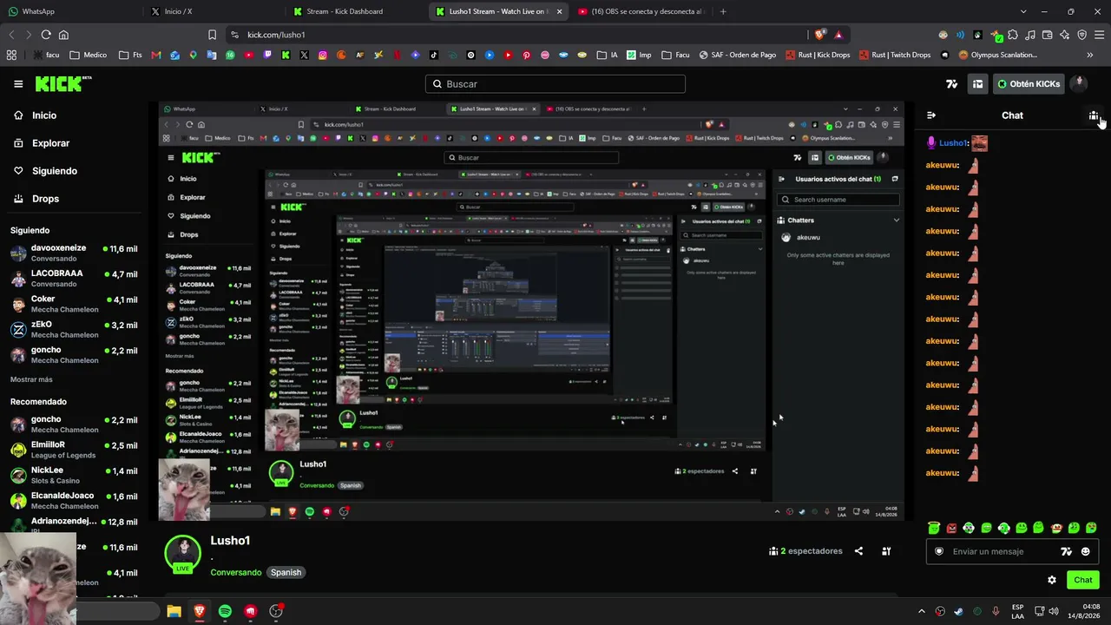Screen dimensions: 1111x625
Task: Open Coker channel in the sidebar
Action: (x=74, y=304)
